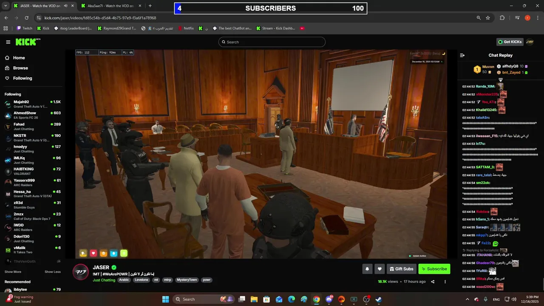Open the Netflix bookmark
Viewport: 544px width, 306px height.
coord(185,28)
